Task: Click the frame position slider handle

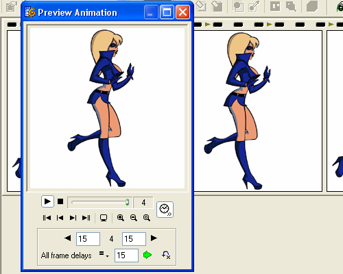Action: 127,202
